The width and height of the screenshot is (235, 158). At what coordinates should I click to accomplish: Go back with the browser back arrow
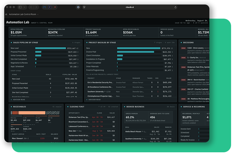[31, 7]
